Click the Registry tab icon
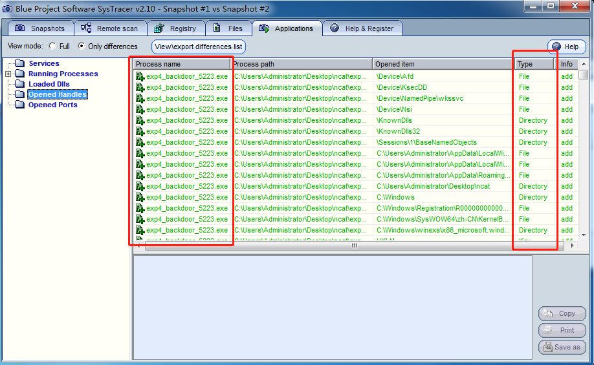Viewport: 594px width, 365px height. pos(159,28)
